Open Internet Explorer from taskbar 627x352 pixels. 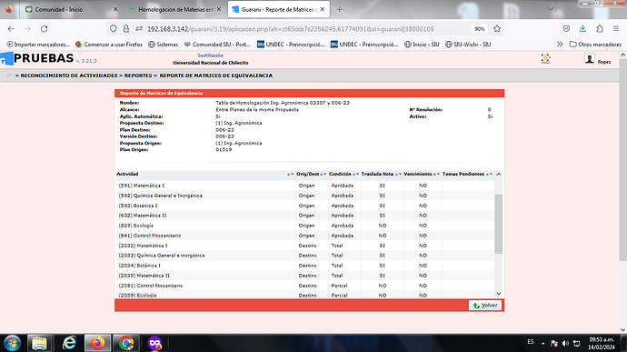coord(69,343)
